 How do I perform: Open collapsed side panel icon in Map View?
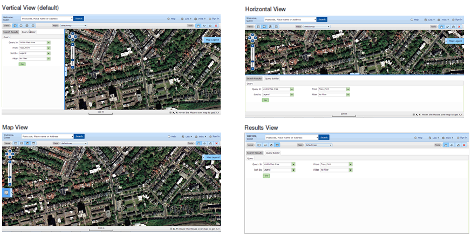pyautogui.click(x=6, y=192)
